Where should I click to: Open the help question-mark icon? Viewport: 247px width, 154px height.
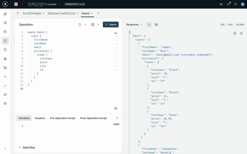click(x=235, y=4)
